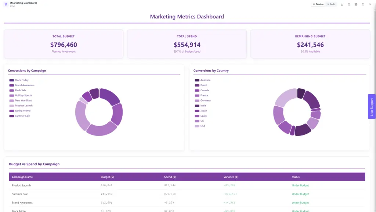Click the Product Launch legend entry
This screenshot has width=376, height=212.
(x=21, y=106)
